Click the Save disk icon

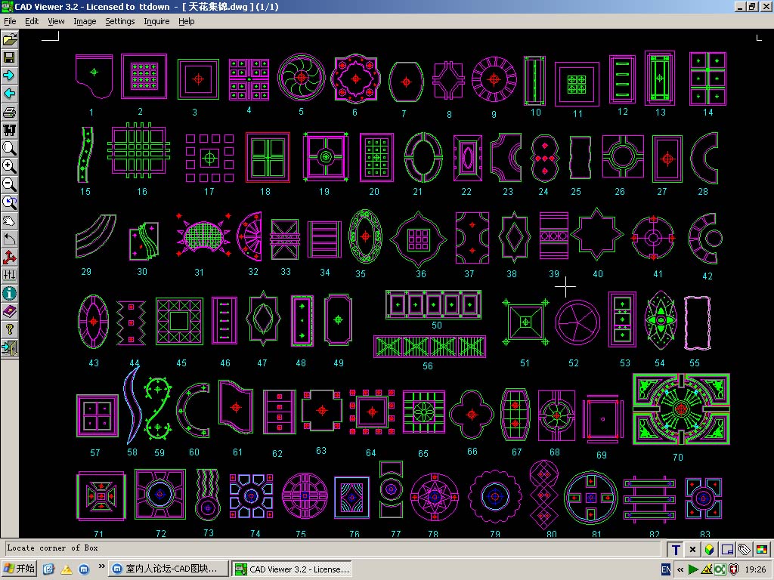(10, 57)
